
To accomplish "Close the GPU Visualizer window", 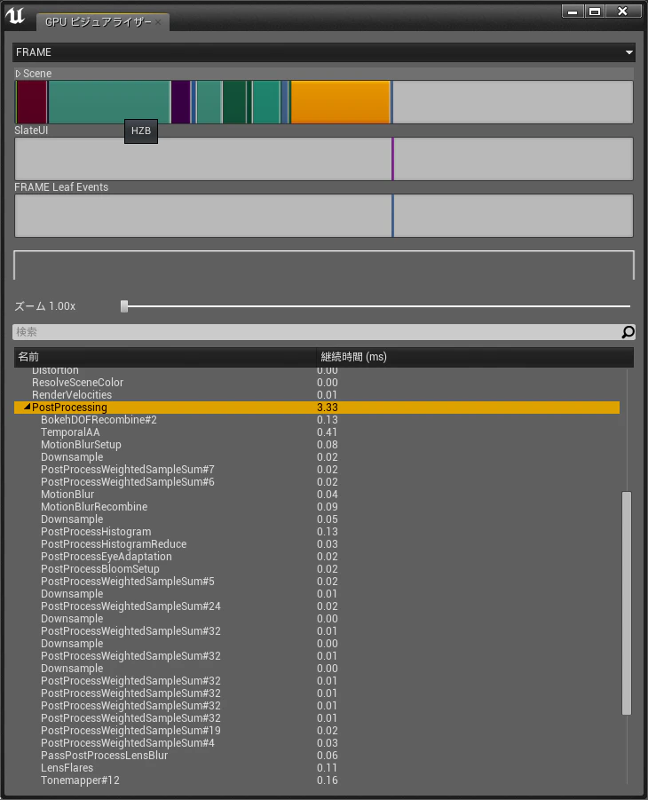I will pos(623,12).
